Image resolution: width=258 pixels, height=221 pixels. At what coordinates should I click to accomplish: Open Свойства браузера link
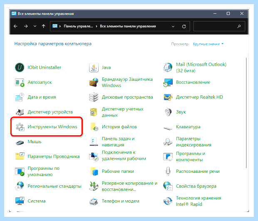196,186
